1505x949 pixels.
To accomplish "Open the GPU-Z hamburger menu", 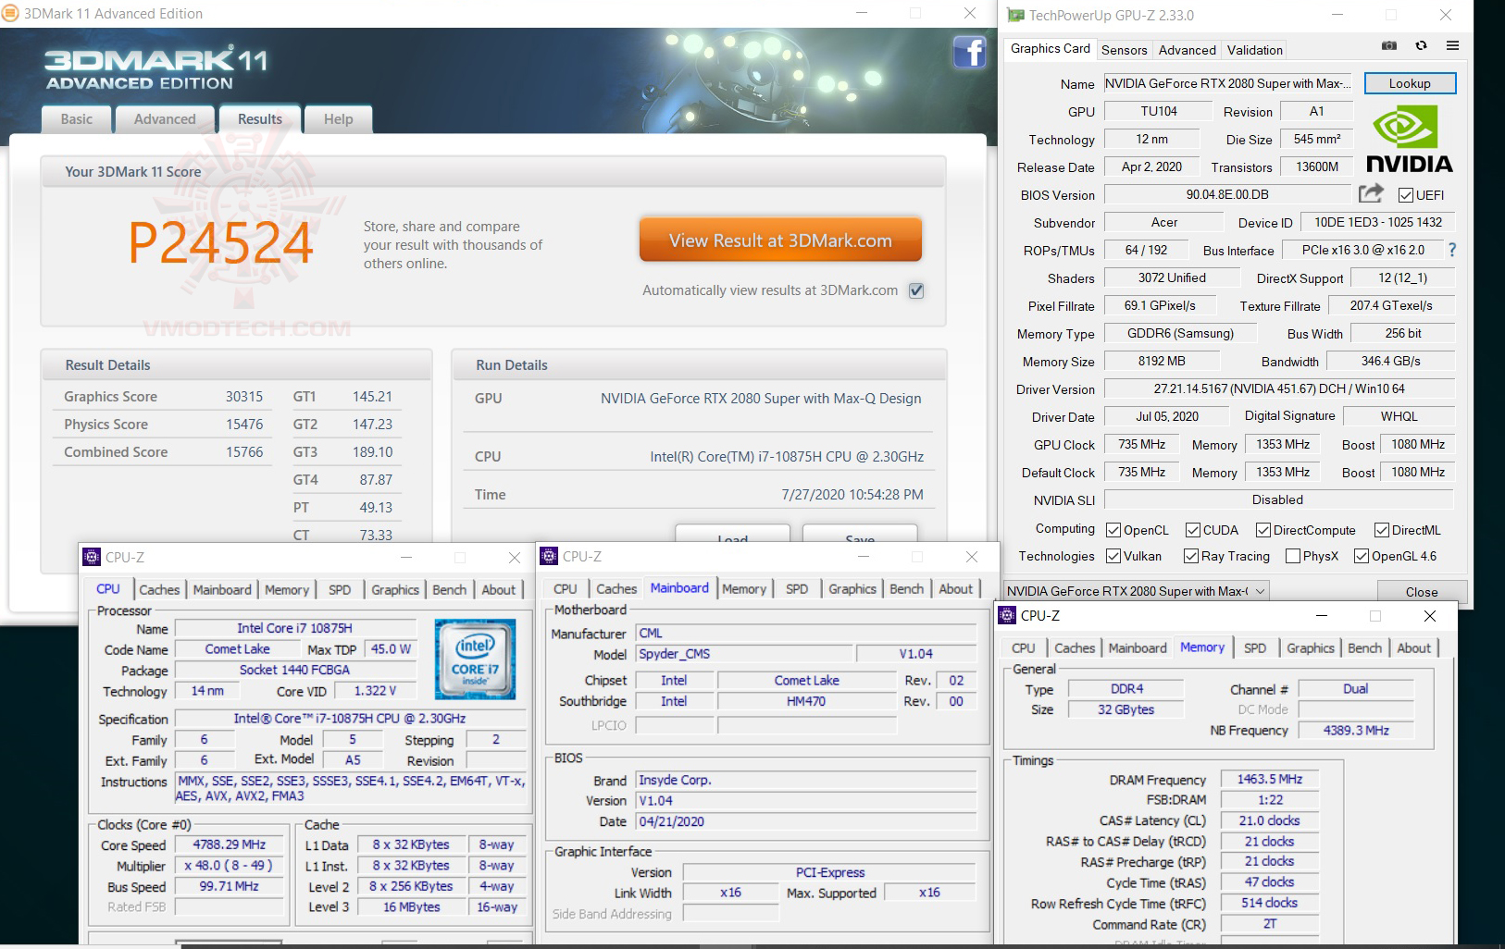I will point(1452,45).
